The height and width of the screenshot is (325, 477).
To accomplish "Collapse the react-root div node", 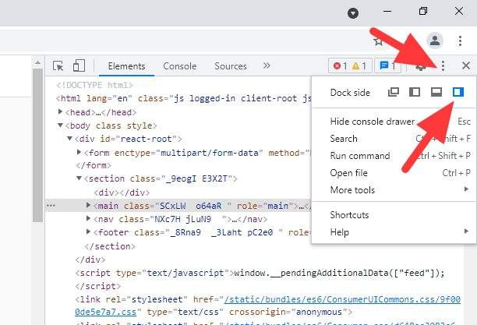I will click(x=69, y=139).
